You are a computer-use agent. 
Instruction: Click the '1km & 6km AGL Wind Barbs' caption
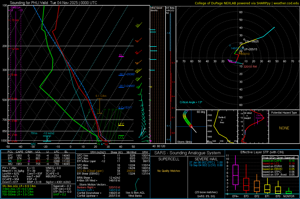[135, 194]
